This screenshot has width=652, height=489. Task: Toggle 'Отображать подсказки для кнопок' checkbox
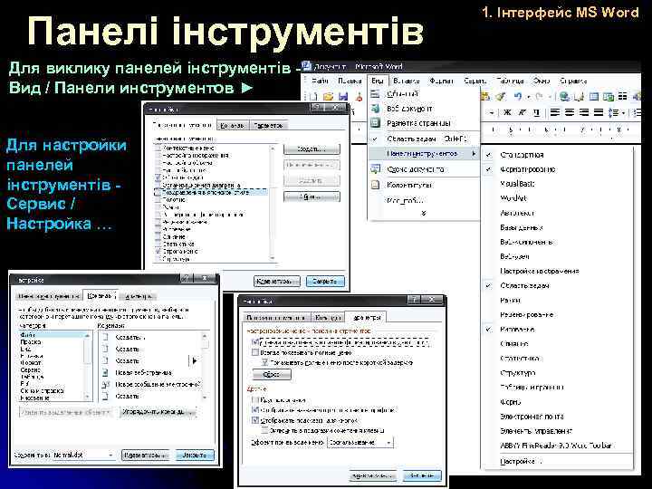(255, 420)
